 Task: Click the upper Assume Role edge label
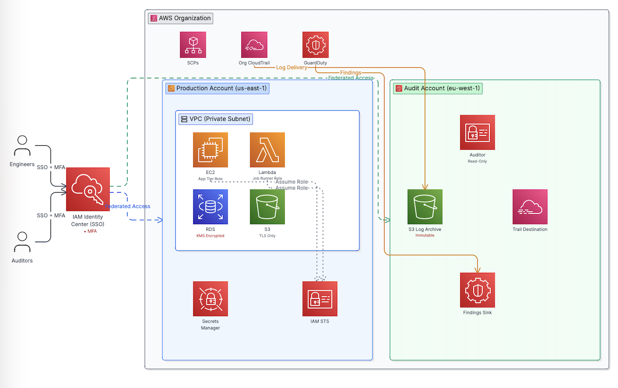pyautogui.click(x=292, y=182)
